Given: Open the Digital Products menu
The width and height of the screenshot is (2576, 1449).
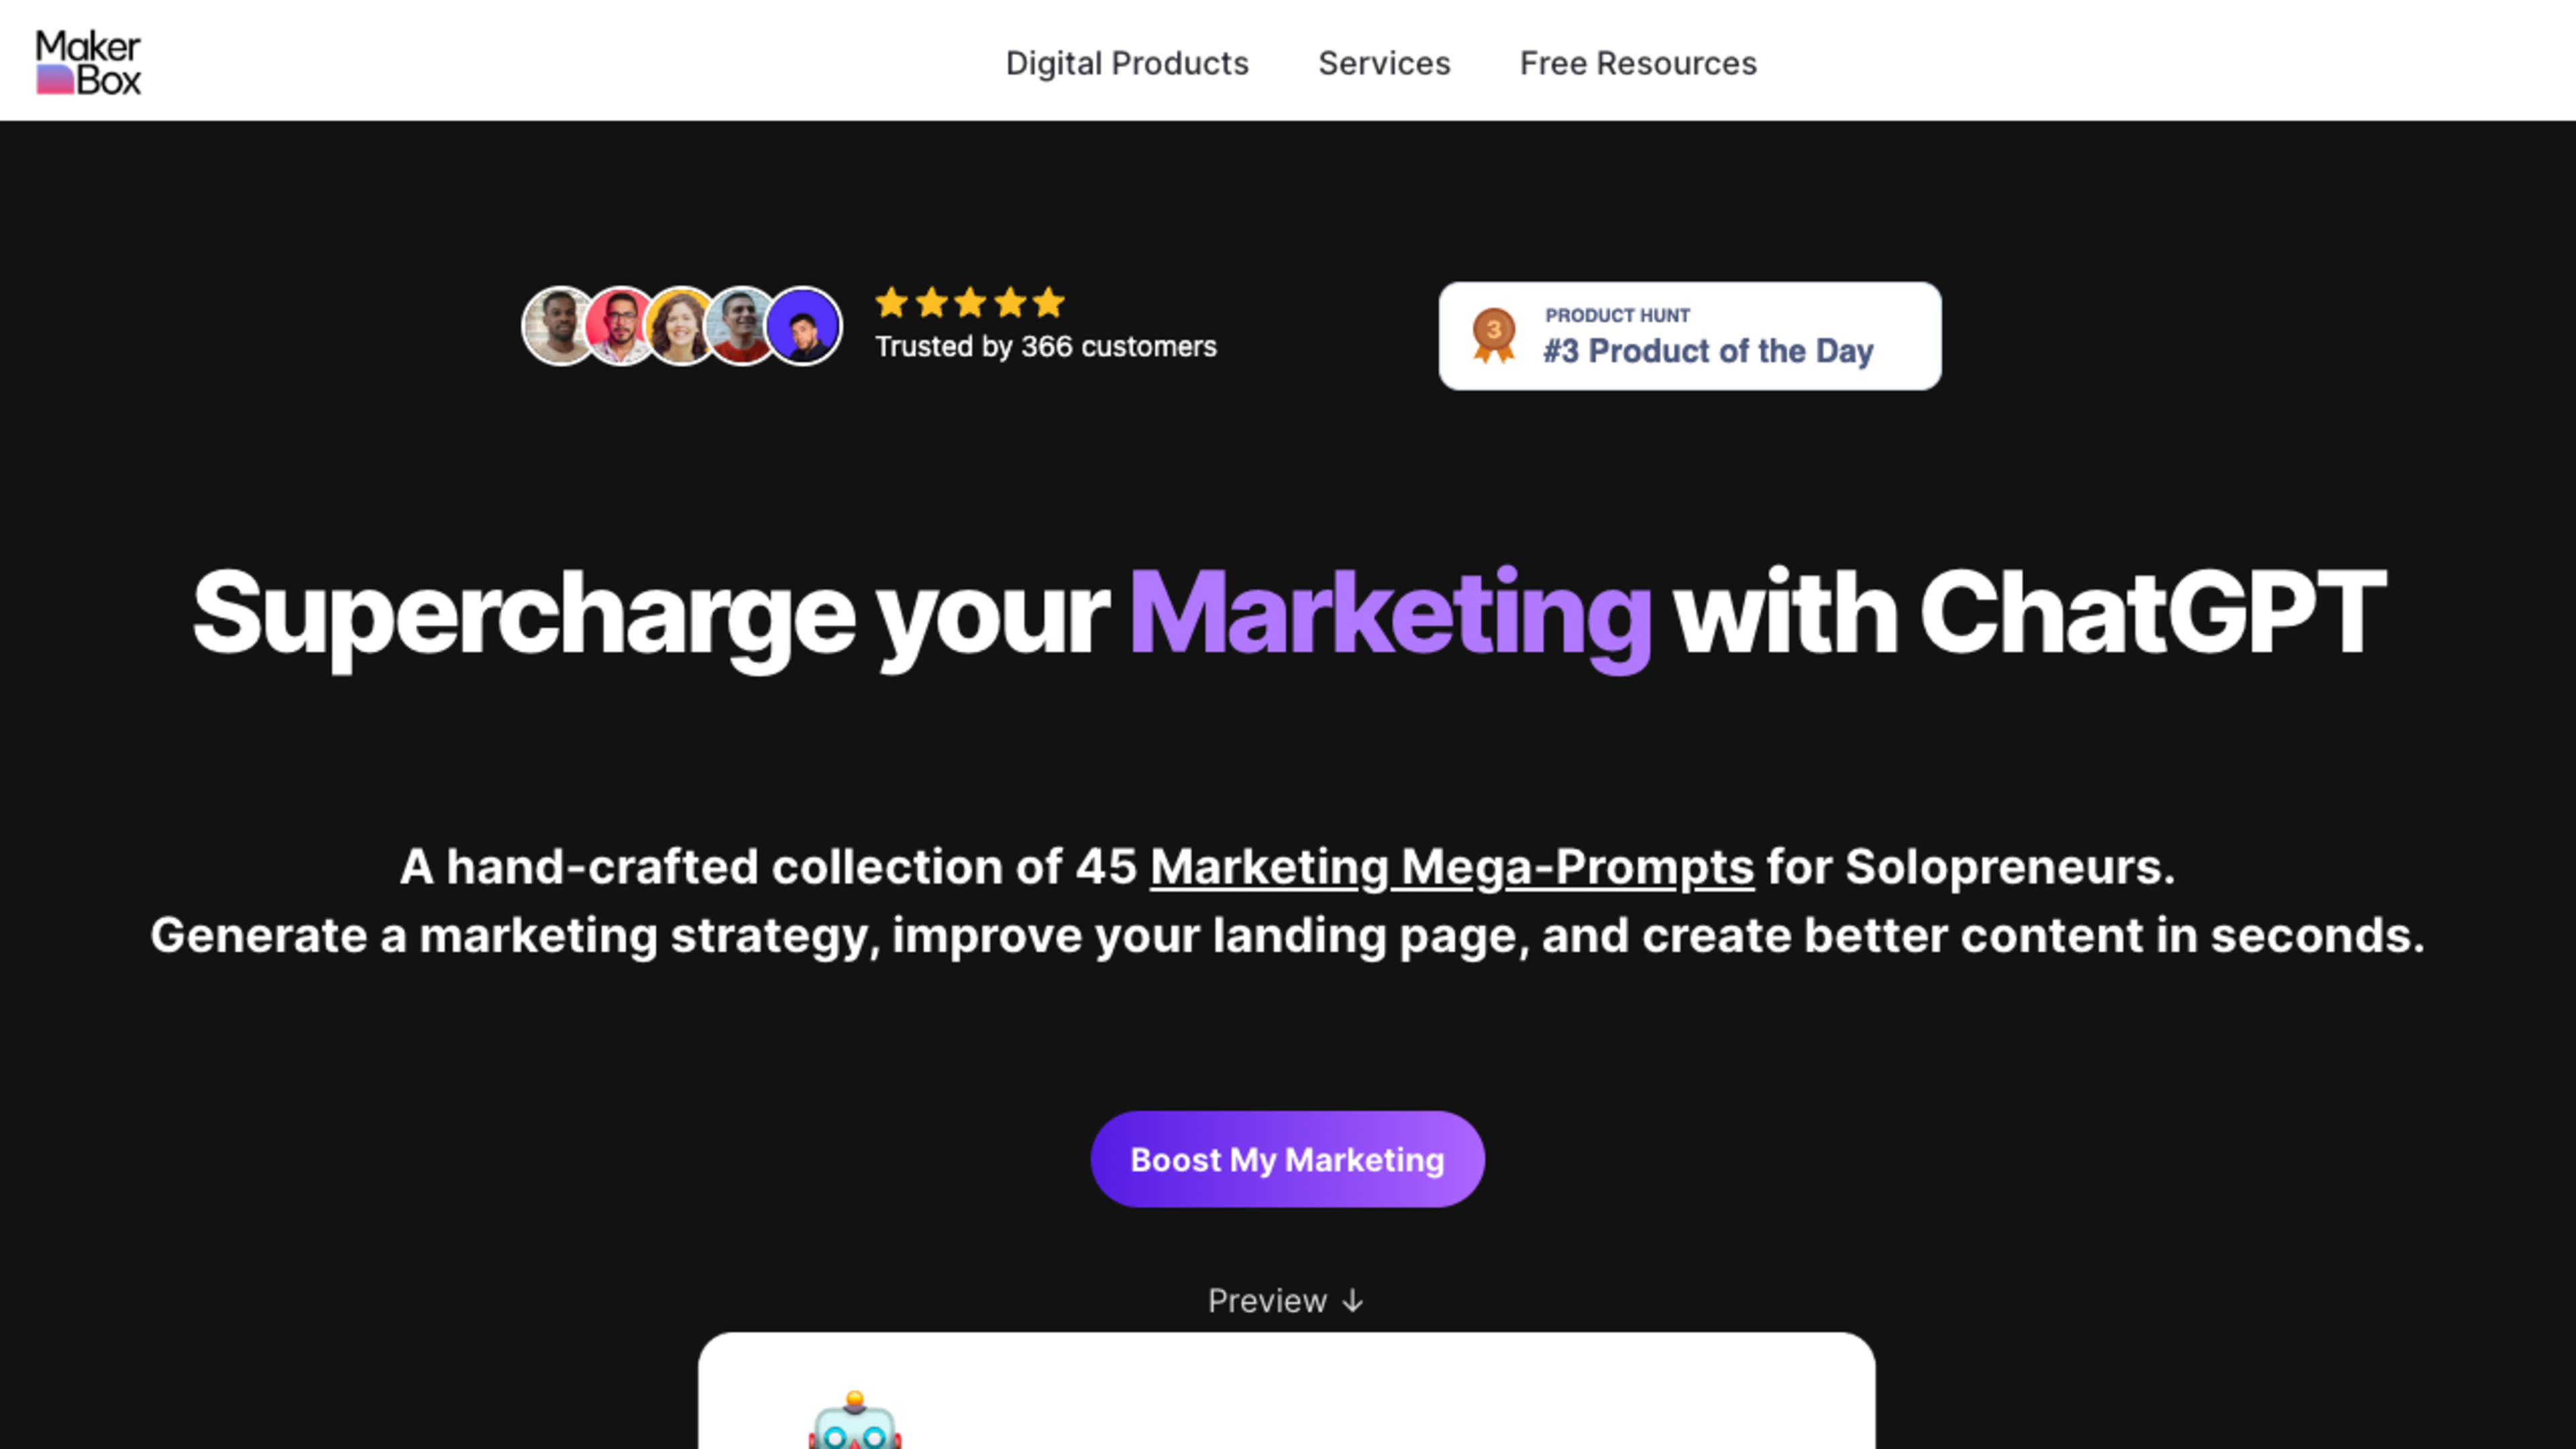Looking at the screenshot, I should (1127, 63).
